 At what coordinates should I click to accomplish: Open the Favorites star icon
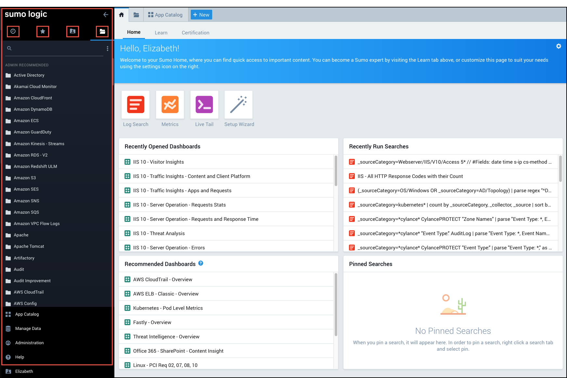(43, 31)
